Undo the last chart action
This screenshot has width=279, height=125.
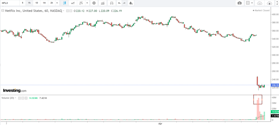[x=119, y=3]
